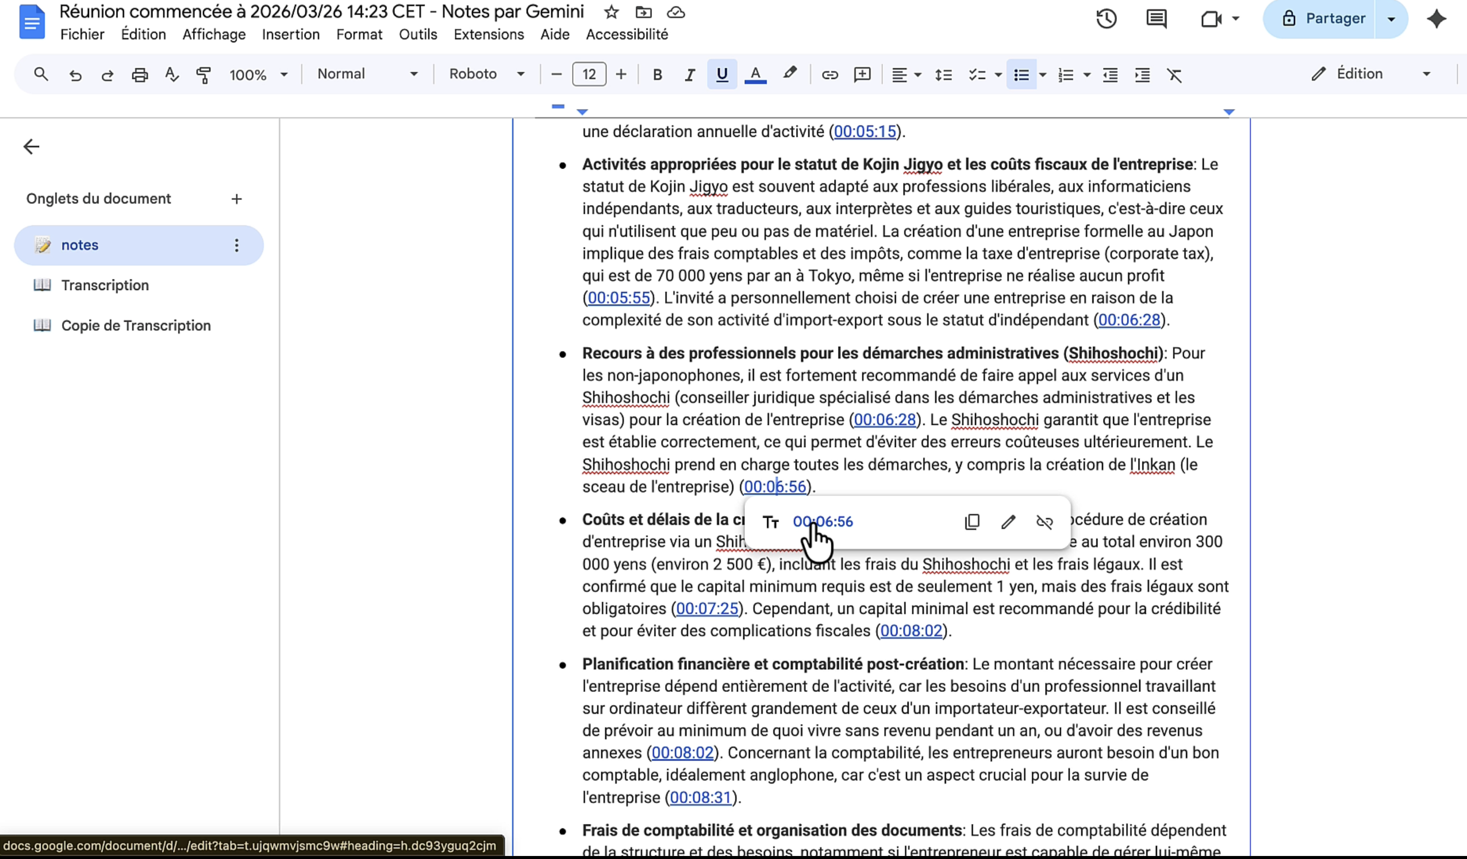Click the edit link pencil icon
The height and width of the screenshot is (859, 1467).
point(1008,522)
